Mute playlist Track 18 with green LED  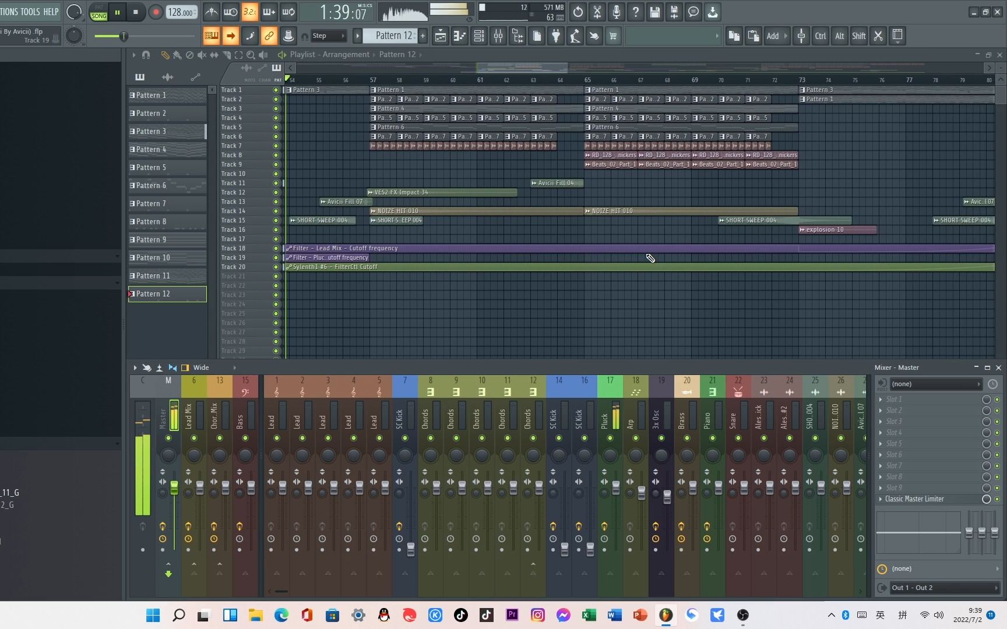pos(276,248)
